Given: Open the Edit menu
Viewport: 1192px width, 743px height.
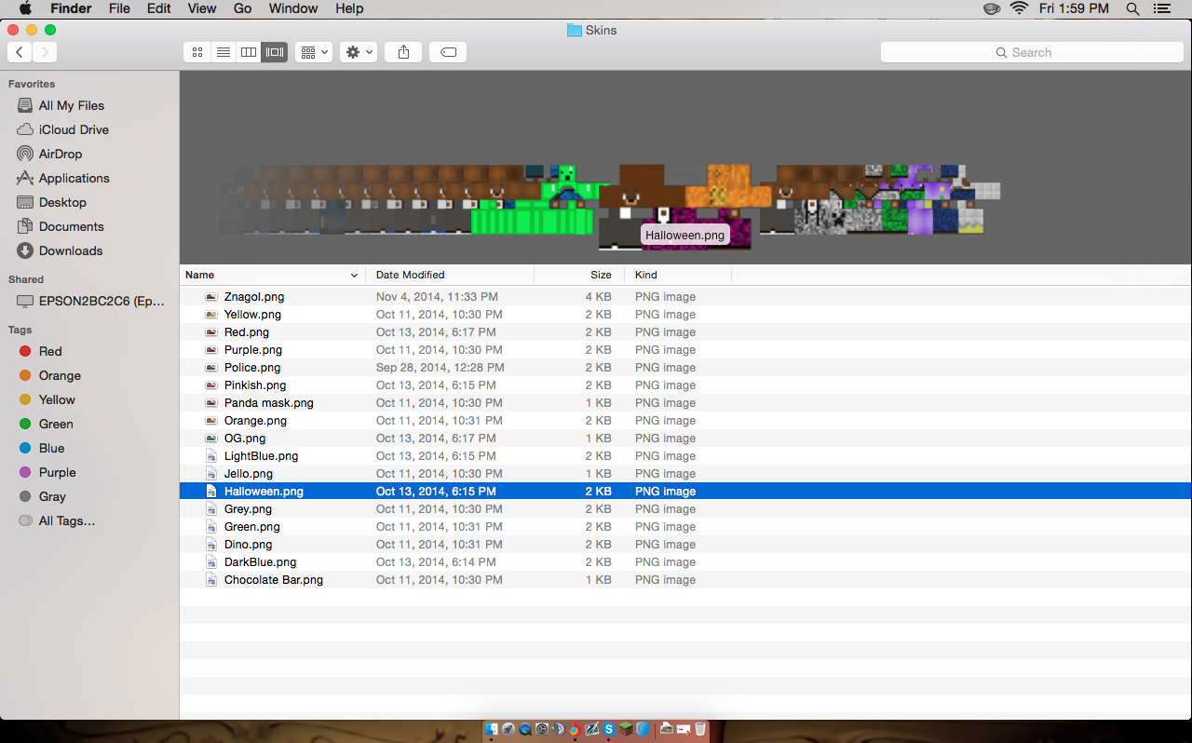Looking at the screenshot, I should pyautogui.click(x=159, y=8).
